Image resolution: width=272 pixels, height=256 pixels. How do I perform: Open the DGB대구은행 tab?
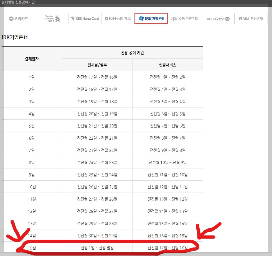click(218, 18)
